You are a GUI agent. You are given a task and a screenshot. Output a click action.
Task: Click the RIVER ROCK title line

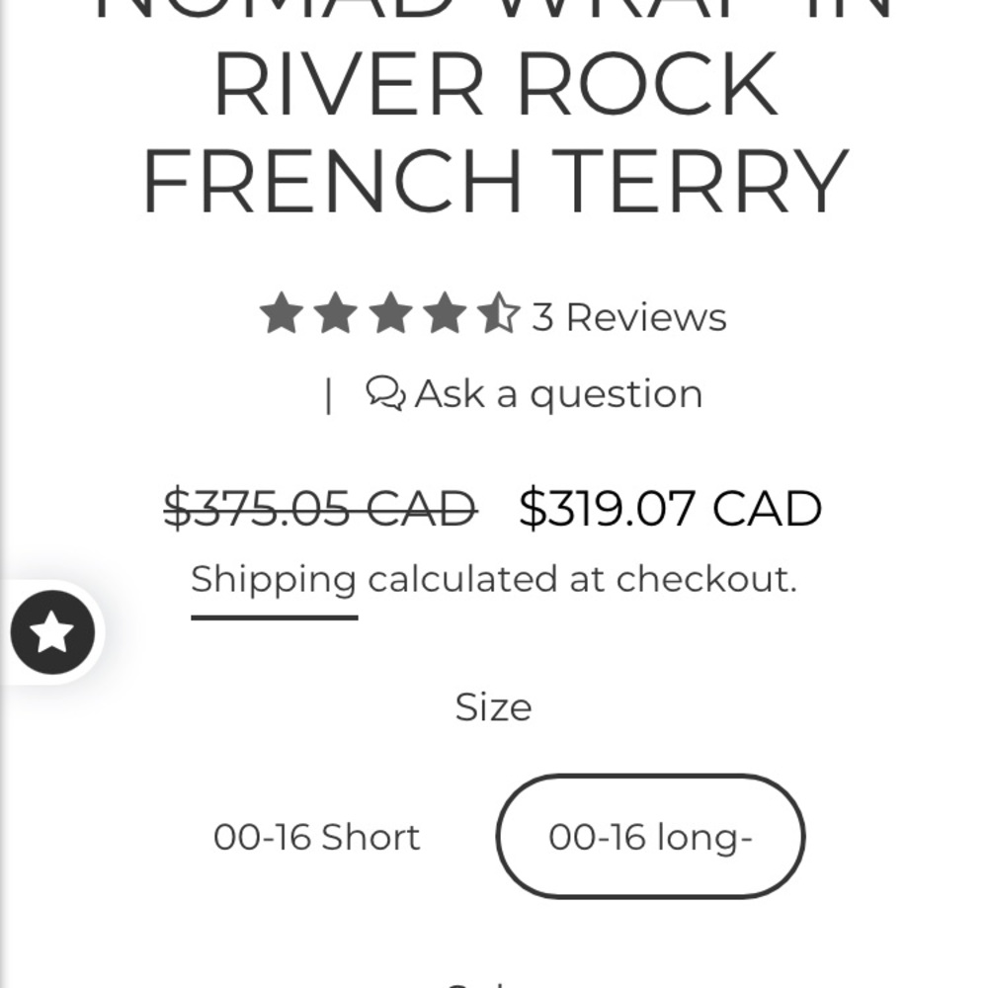(x=494, y=84)
